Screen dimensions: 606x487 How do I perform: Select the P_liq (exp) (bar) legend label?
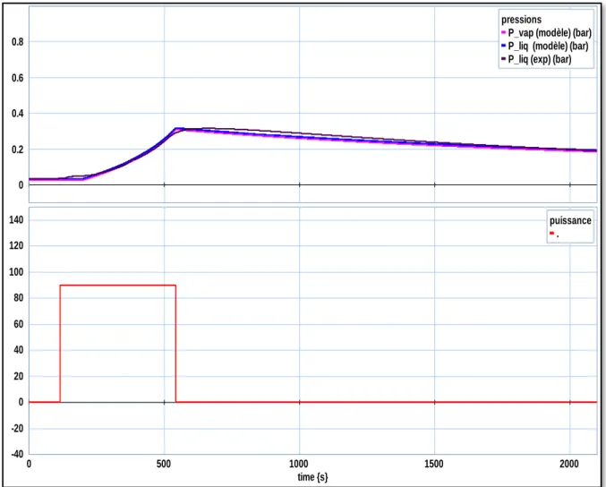540,59
